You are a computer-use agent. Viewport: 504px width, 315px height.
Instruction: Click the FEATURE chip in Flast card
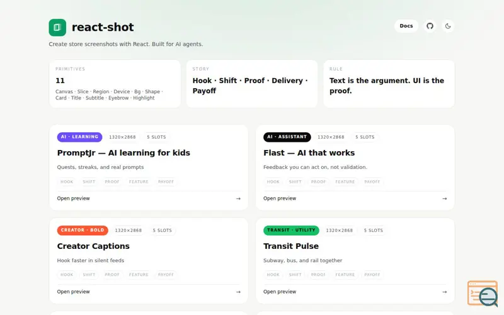pos(345,181)
